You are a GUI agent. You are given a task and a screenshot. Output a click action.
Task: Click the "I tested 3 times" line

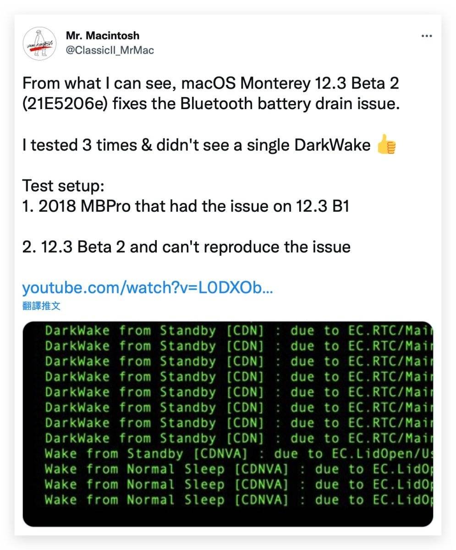[x=196, y=145]
